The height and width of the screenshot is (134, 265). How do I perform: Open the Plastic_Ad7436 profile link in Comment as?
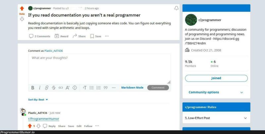(54, 51)
